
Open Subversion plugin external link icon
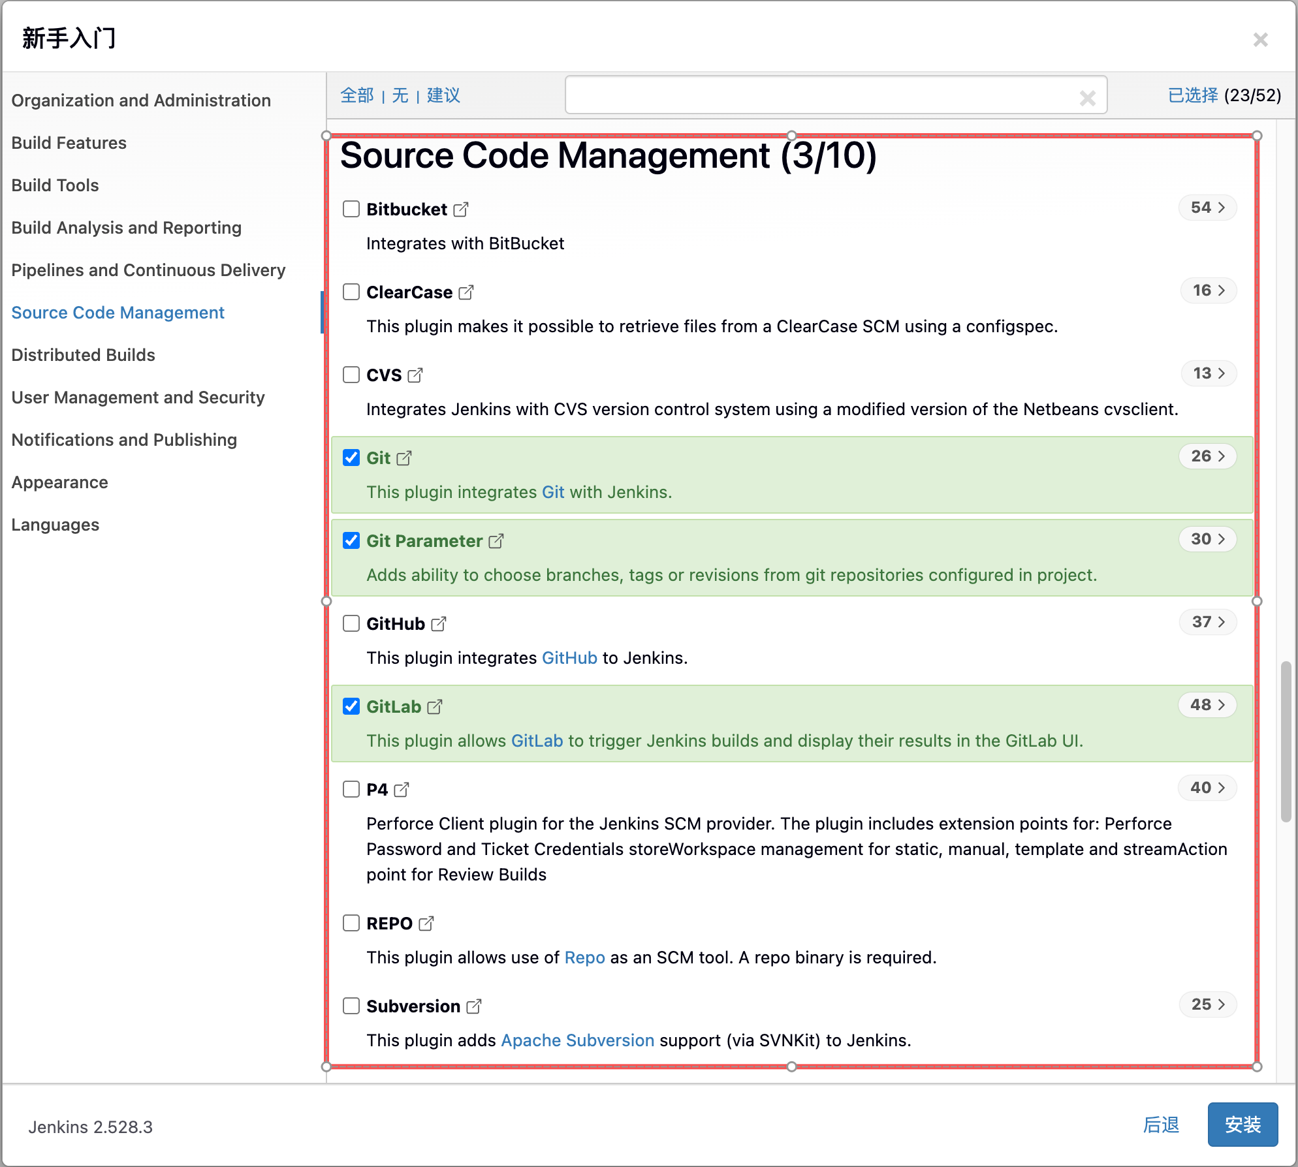pos(474,1006)
